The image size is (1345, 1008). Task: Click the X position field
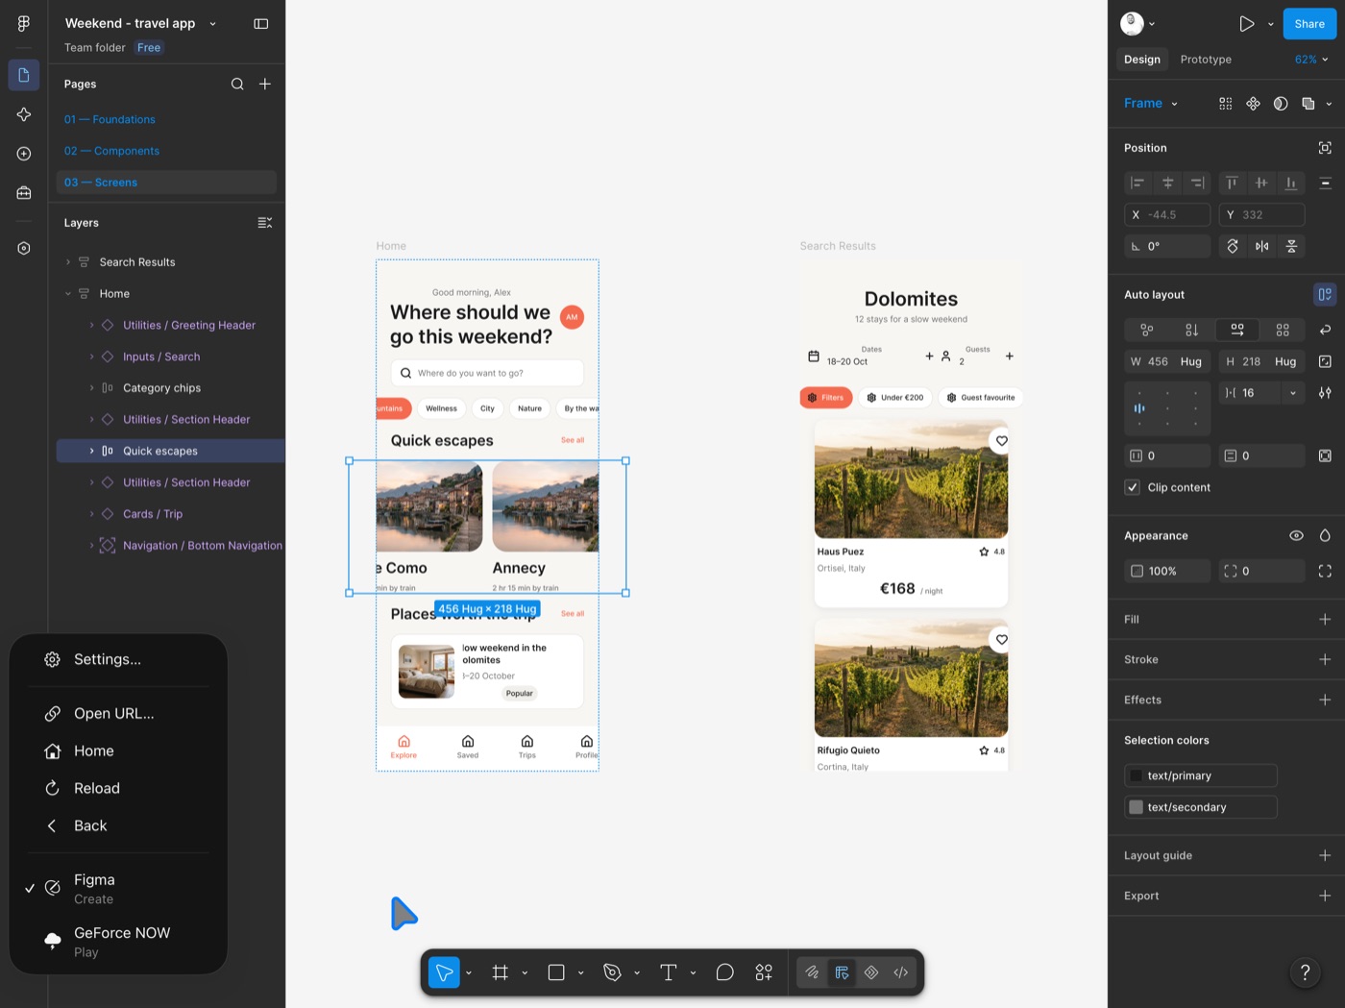(1167, 215)
